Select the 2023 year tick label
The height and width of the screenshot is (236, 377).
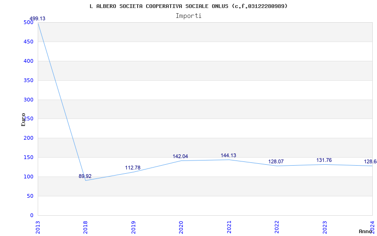pos(325,227)
